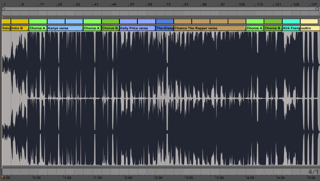Select the Kirk Frank section label
The image size is (320, 181).
(x=291, y=28)
